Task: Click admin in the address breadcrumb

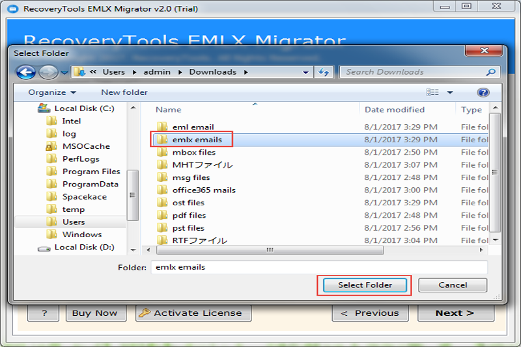Action: click(157, 72)
